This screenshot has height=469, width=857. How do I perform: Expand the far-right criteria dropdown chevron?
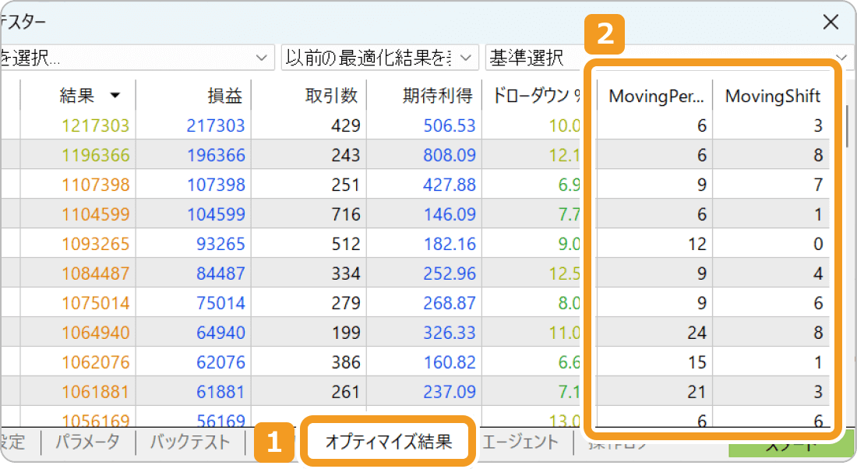click(x=840, y=57)
